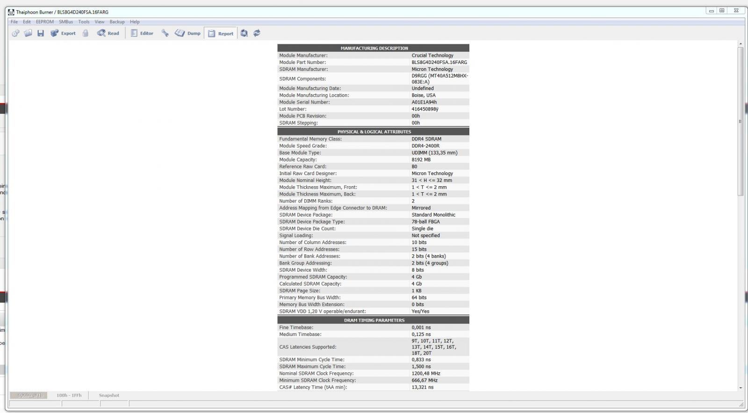Click the 'DDR4-2400R' speed grade value
Image resolution: width=748 pixels, height=413 pixels.
pos(425,146)
